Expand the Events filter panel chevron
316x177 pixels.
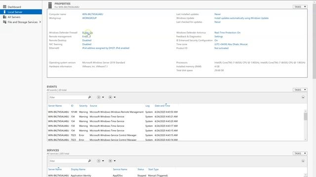303,97
